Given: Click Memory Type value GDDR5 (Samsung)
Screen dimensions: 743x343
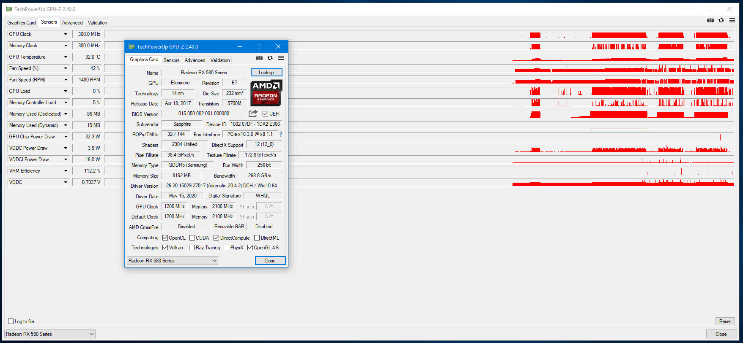Looking at the screenshot, I should coord(188,165).
